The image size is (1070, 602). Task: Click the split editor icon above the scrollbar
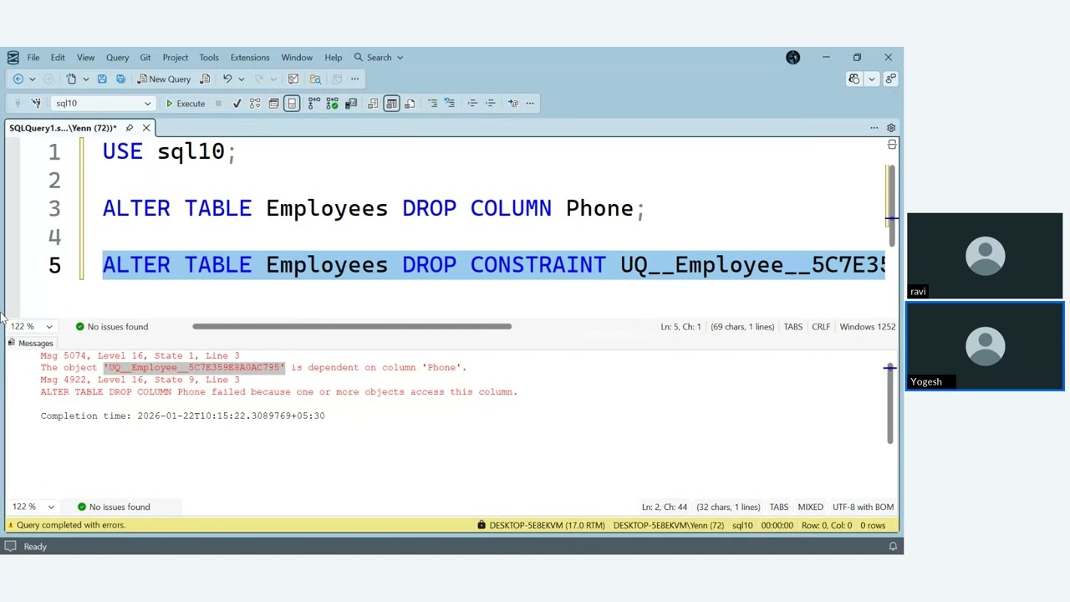click(892, 145)
